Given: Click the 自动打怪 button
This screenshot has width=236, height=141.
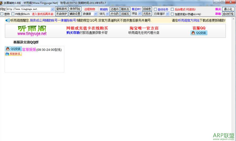Looking at the screenshot, I should (x=228, y=14).
